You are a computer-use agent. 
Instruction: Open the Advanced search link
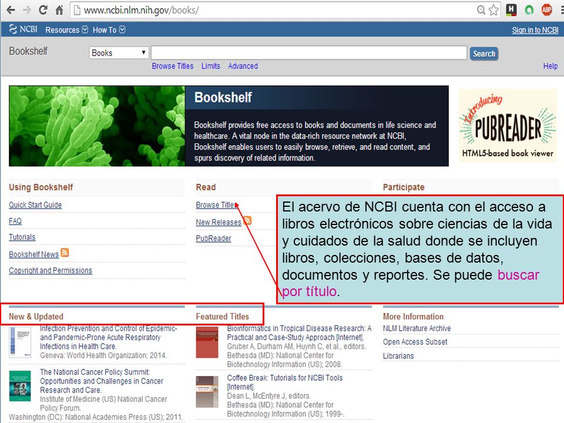[243, 66]
